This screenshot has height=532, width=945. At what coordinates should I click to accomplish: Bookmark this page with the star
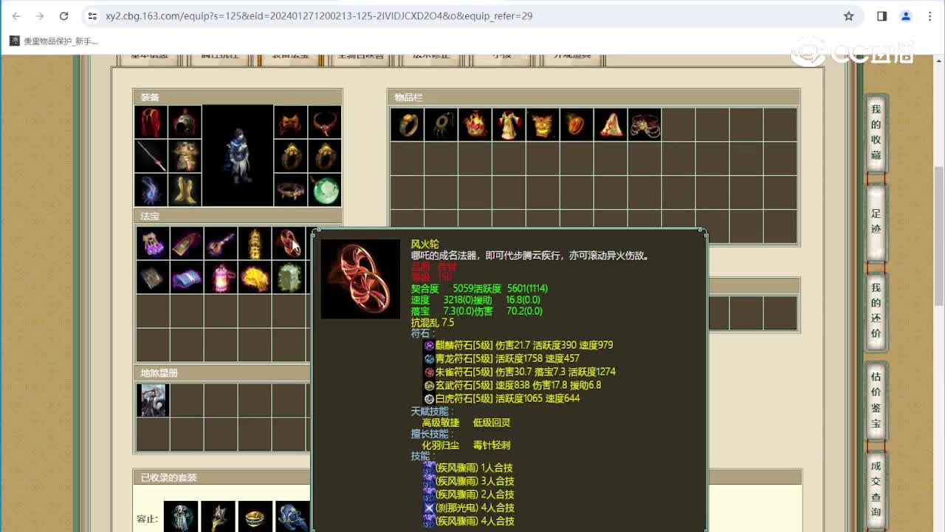(849, 16)
